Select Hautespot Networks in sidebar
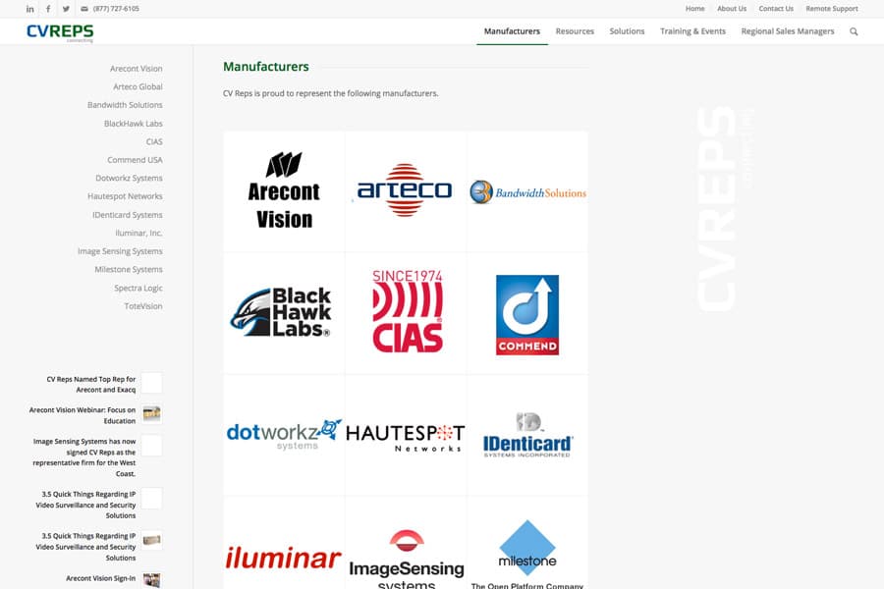 click(x=125, y=196)
